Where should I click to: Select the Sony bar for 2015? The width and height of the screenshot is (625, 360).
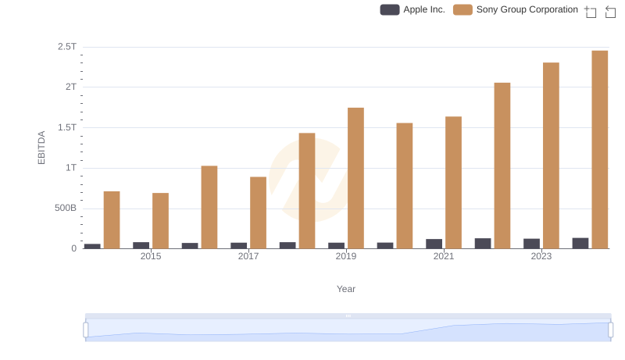[160, 221]
